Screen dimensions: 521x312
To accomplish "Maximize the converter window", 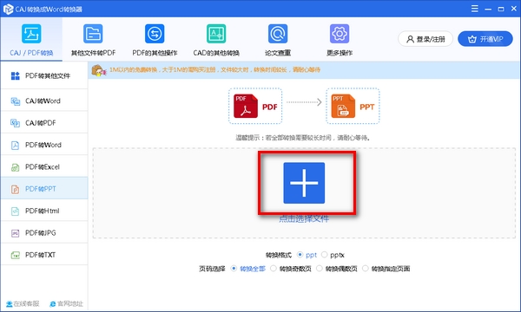I will click(501, 9).
